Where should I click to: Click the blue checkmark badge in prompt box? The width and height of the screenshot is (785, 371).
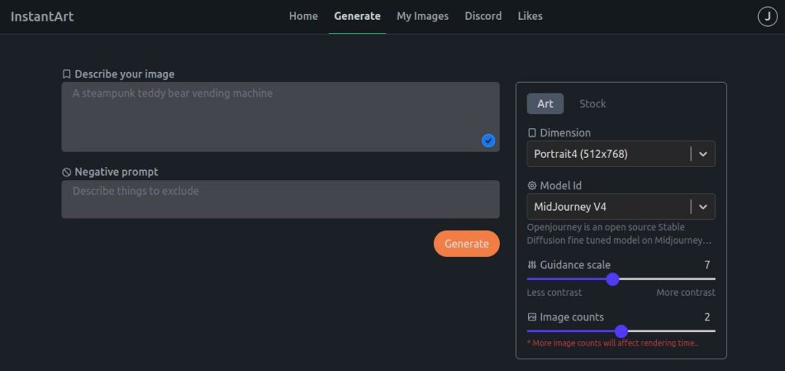tap(488, 141)
